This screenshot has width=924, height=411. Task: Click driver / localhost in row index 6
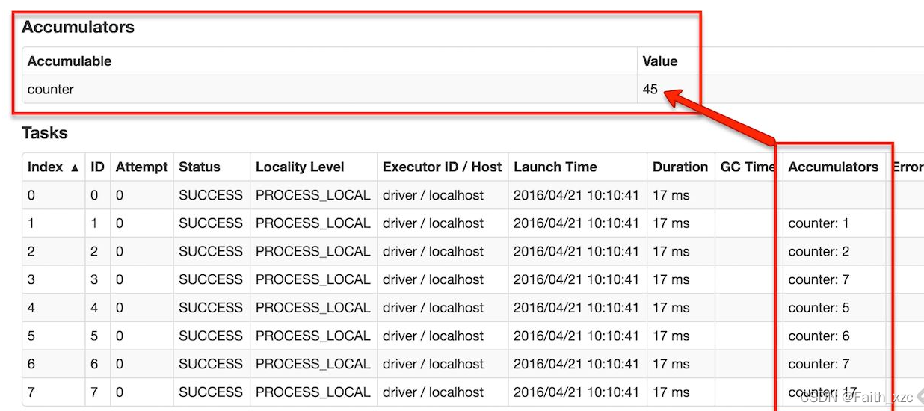[x=434, y=364]
